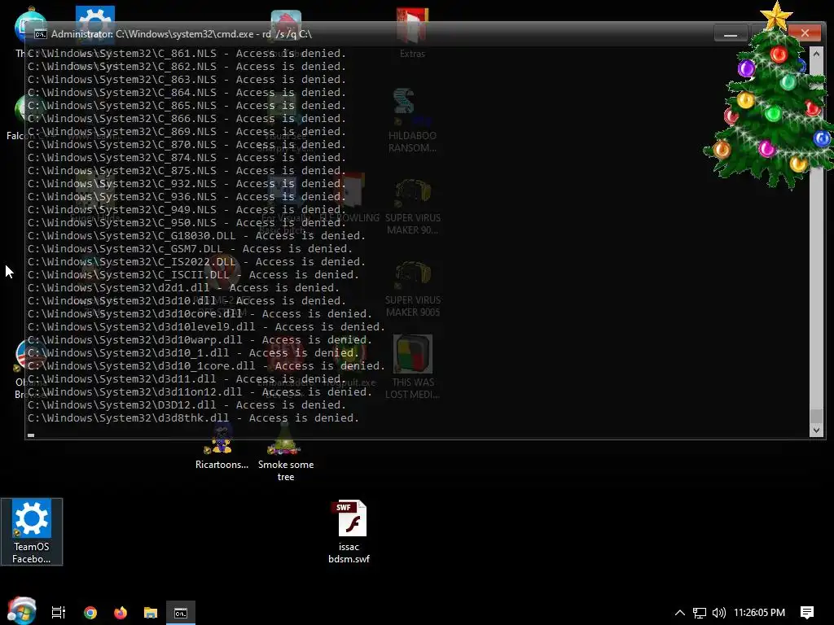The height and width of the screenshot is (625, 834).
Task: Click the scrollbar down arrow in cmd window
Action: tap(816, 431)
